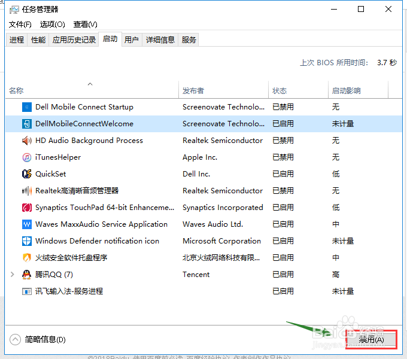Click the QuickSet icon
The width and height of the screenshot is (407, 359).
[x=27, y=174]
